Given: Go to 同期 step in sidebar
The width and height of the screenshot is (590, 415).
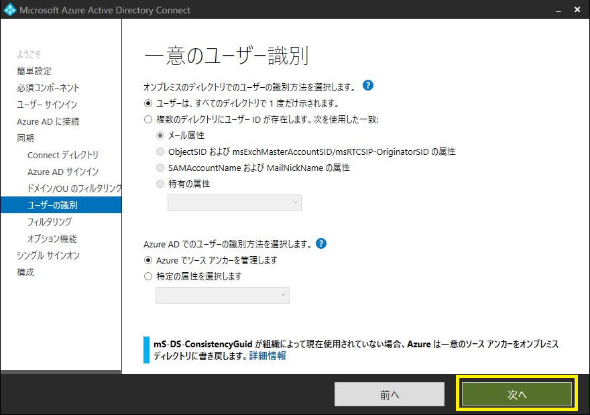Looking at the screenshot, I should pos(25,138).
